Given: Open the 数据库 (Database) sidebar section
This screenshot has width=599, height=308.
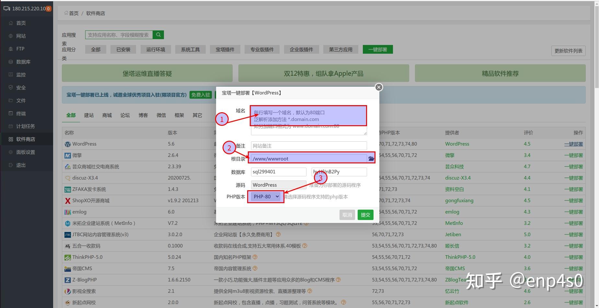Looking at the screenshot, I should 23,61.
